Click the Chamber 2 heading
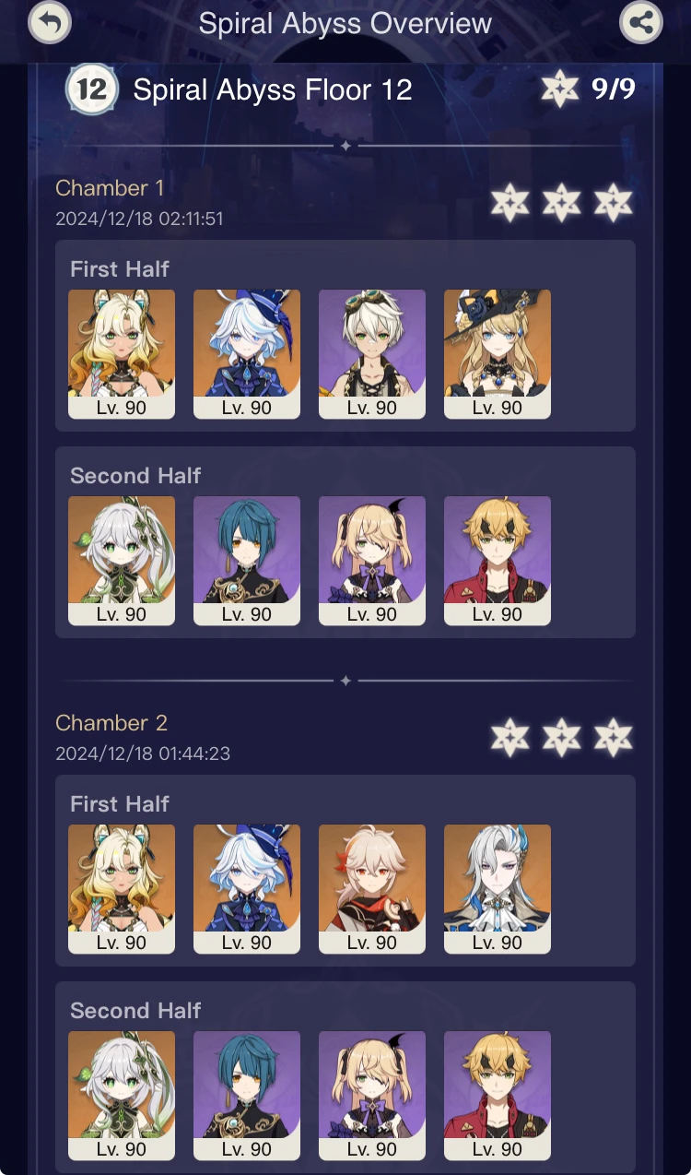Viewport: 691px width, 1175px height. 111,723
